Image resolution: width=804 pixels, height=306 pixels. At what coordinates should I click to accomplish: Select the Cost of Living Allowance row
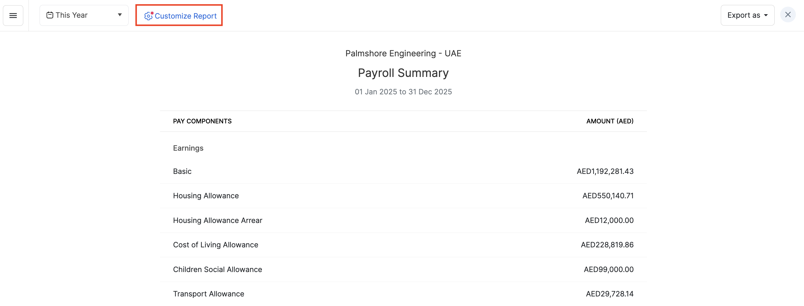(x=216, y=245)
